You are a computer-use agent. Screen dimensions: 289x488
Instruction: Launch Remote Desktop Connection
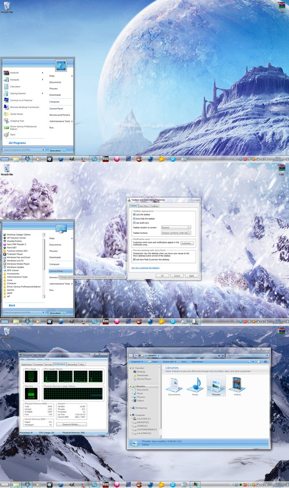click(24, 107)
